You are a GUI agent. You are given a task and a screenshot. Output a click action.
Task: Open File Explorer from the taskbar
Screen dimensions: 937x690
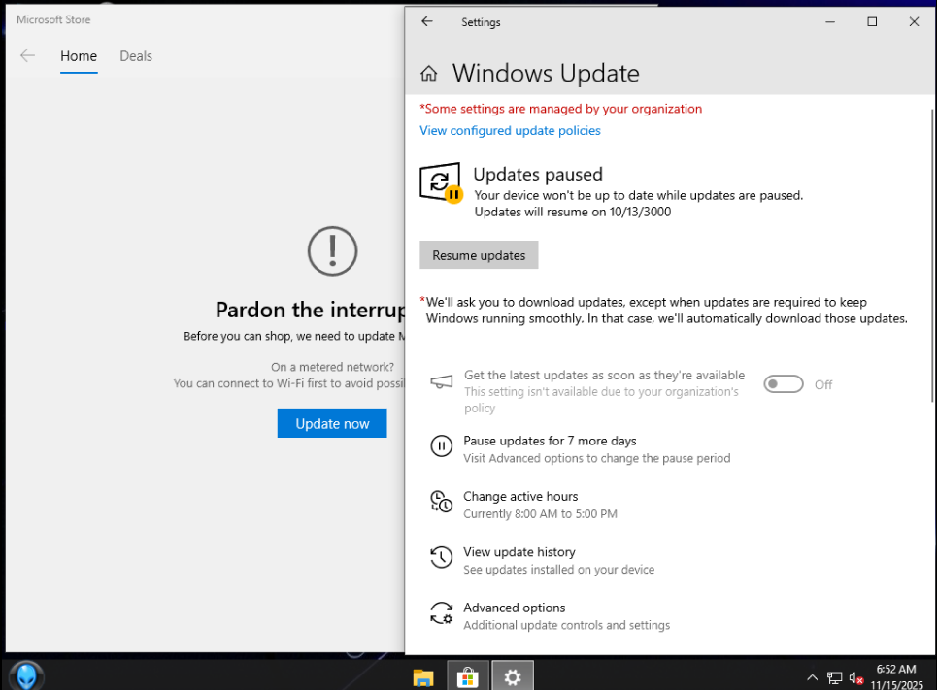pyautogui.click(x=423, y=677)
